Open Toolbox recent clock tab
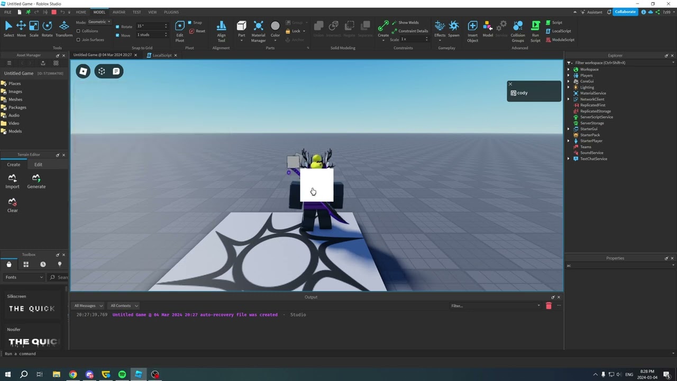The image size is (677, 381). click(43, 264)
